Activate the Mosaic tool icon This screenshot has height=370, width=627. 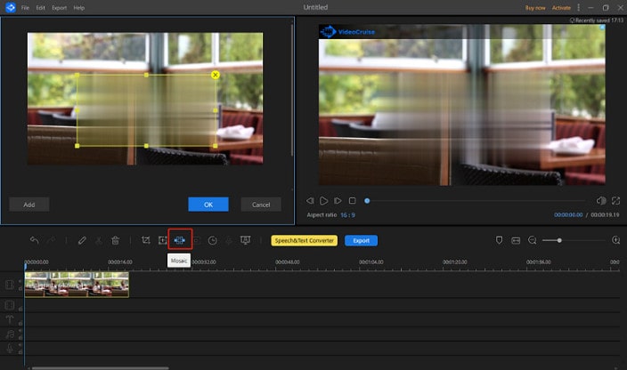pyautogui.click(x=180, y=240)
